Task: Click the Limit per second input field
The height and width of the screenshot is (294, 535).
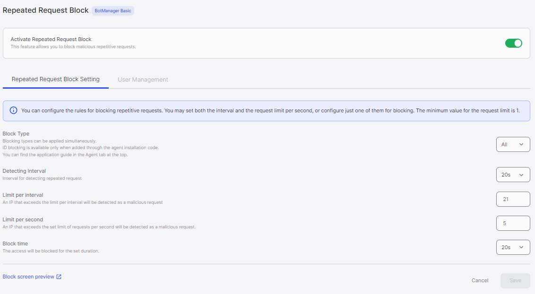Action: [x=513, y=223]
